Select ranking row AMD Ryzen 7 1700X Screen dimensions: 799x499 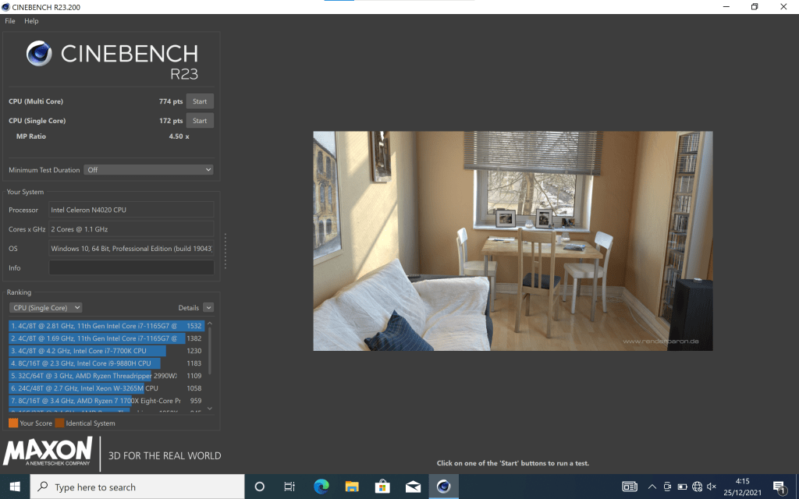pos(106,401)
